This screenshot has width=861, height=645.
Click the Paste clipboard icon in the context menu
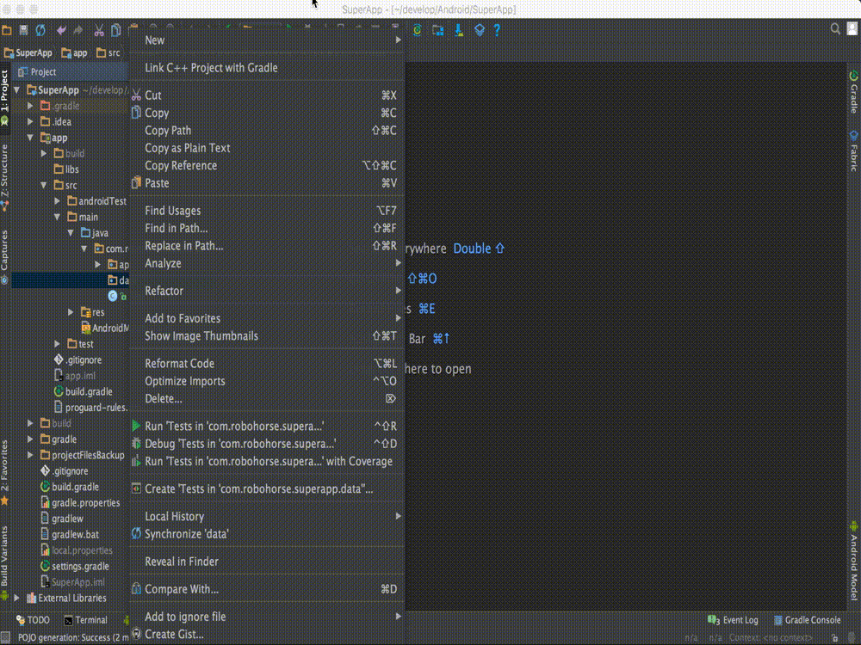click(x=135, y=183)
